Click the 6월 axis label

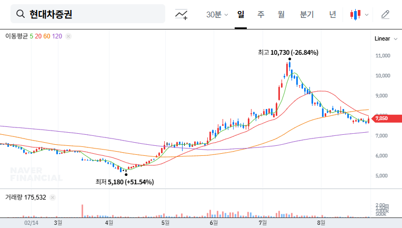coord(214,223)
